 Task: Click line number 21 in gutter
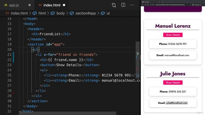point(9,55)
